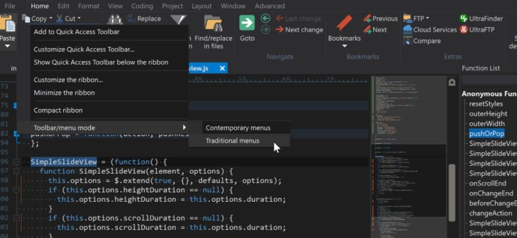
Task: Collapse the fold at scrollDuration == null line
Action: (x=16, y=218)
